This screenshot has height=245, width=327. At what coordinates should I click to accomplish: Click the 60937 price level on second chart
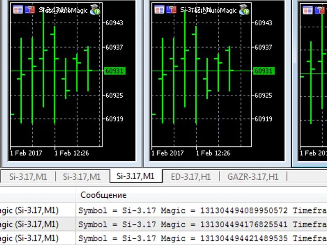pyautogui.click(x=263, y=47)
